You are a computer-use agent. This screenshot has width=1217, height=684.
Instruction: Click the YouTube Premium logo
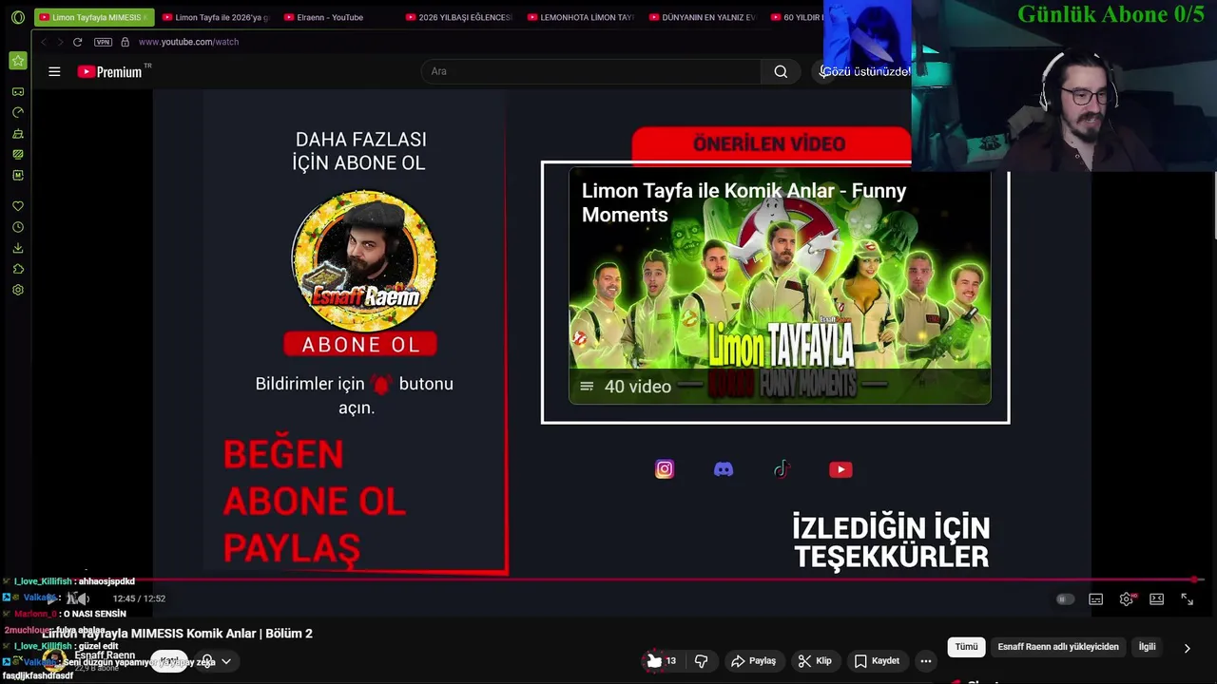(x=115, y=71)
